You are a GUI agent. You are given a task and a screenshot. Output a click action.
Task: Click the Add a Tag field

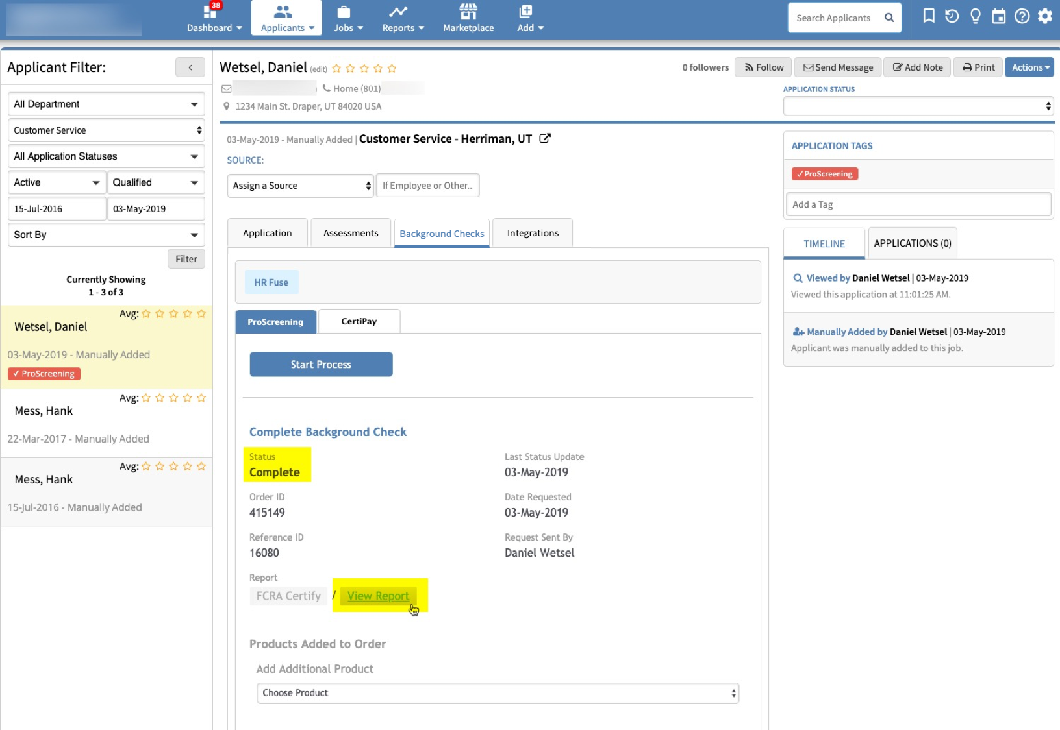tap(918, 204)
